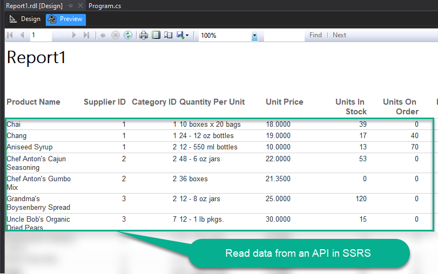438x274 pixels.
Task: Click the 25.0000 unit price cell
Action: [278, 199]
